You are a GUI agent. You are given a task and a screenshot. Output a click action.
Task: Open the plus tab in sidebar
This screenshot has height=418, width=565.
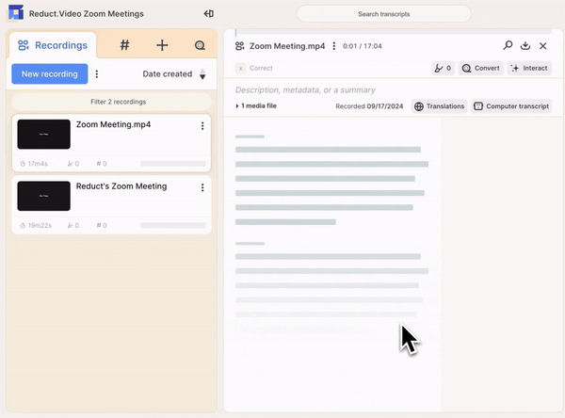(162, 45)
